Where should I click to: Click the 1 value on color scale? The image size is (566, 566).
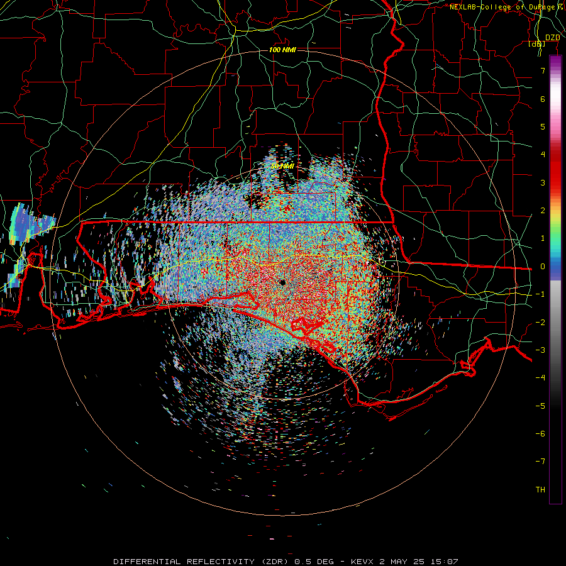(543, 238)
